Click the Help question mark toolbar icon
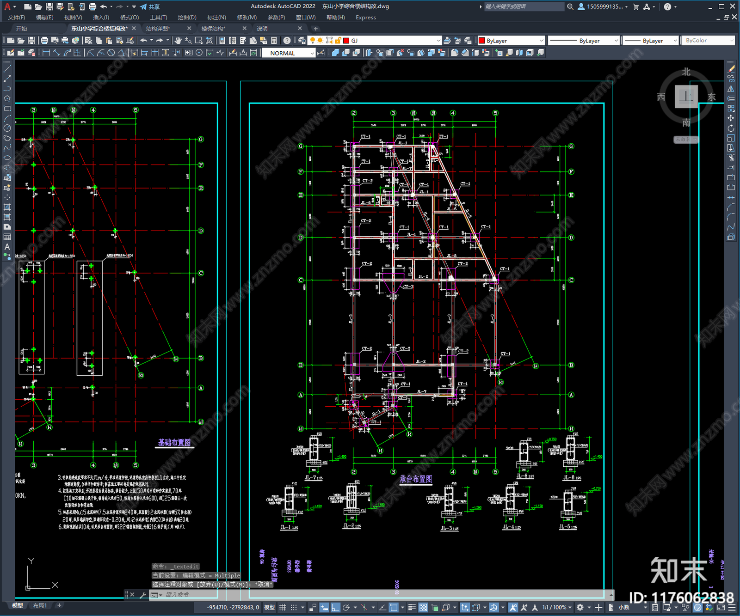 pyautogui.click(x=287, y=41)
